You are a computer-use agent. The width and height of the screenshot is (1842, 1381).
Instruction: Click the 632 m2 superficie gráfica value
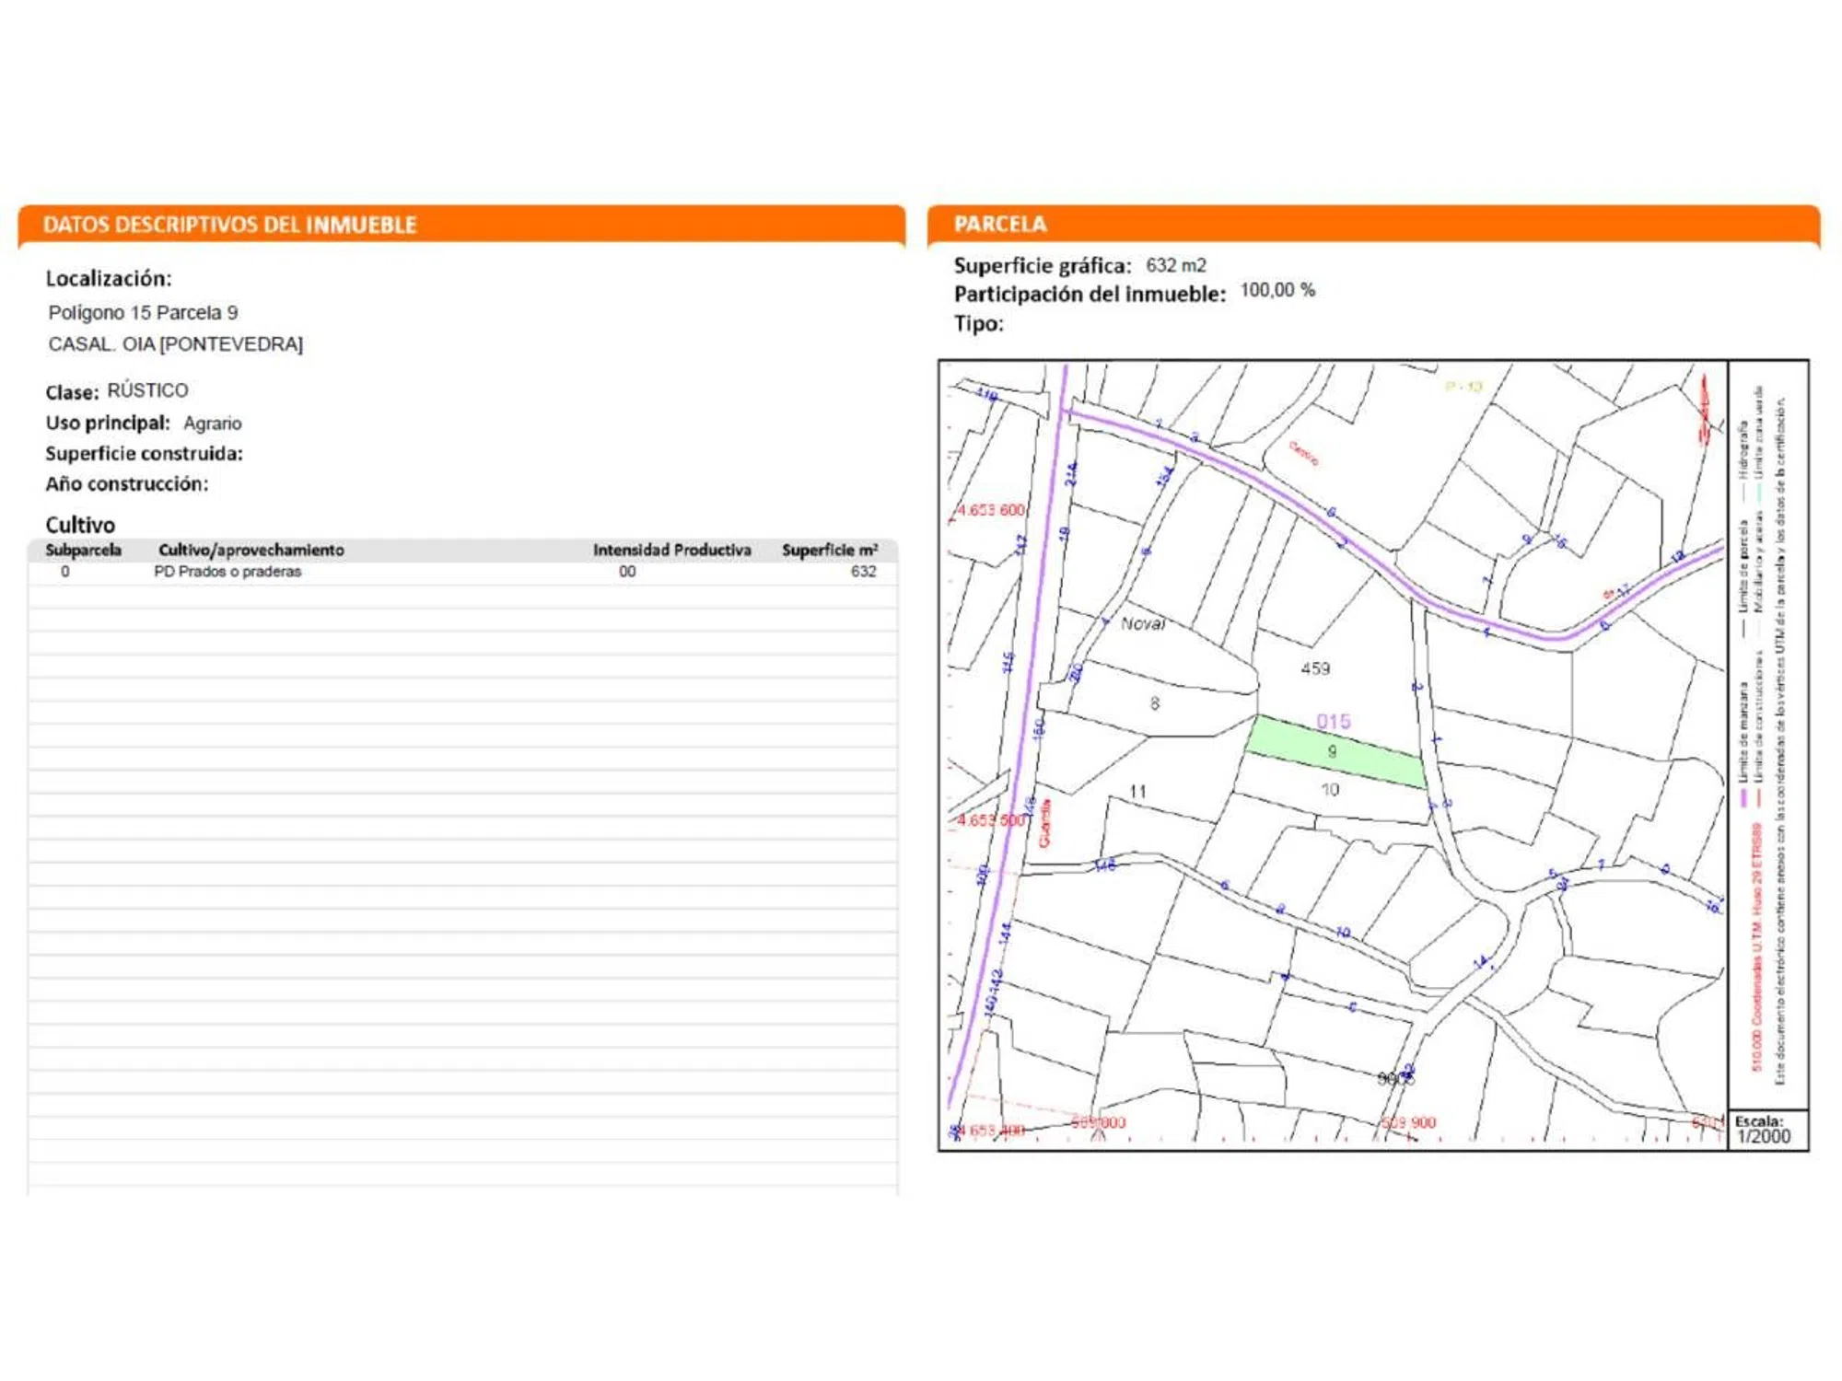1175,266
